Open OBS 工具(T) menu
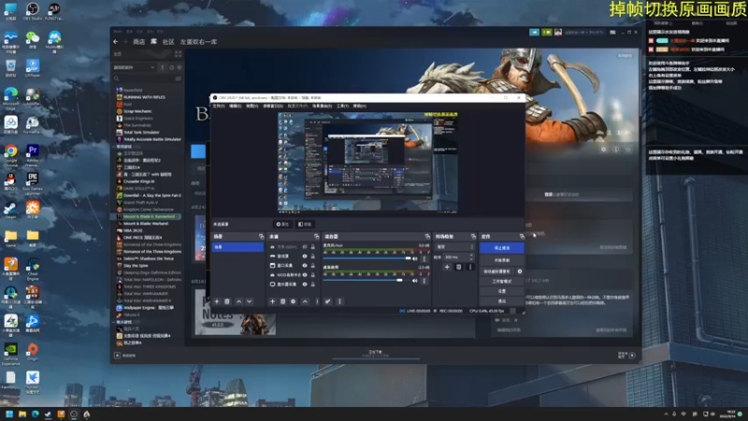This screenshot has height=421, width=748. pyautogui.click(x=342, y=106)
